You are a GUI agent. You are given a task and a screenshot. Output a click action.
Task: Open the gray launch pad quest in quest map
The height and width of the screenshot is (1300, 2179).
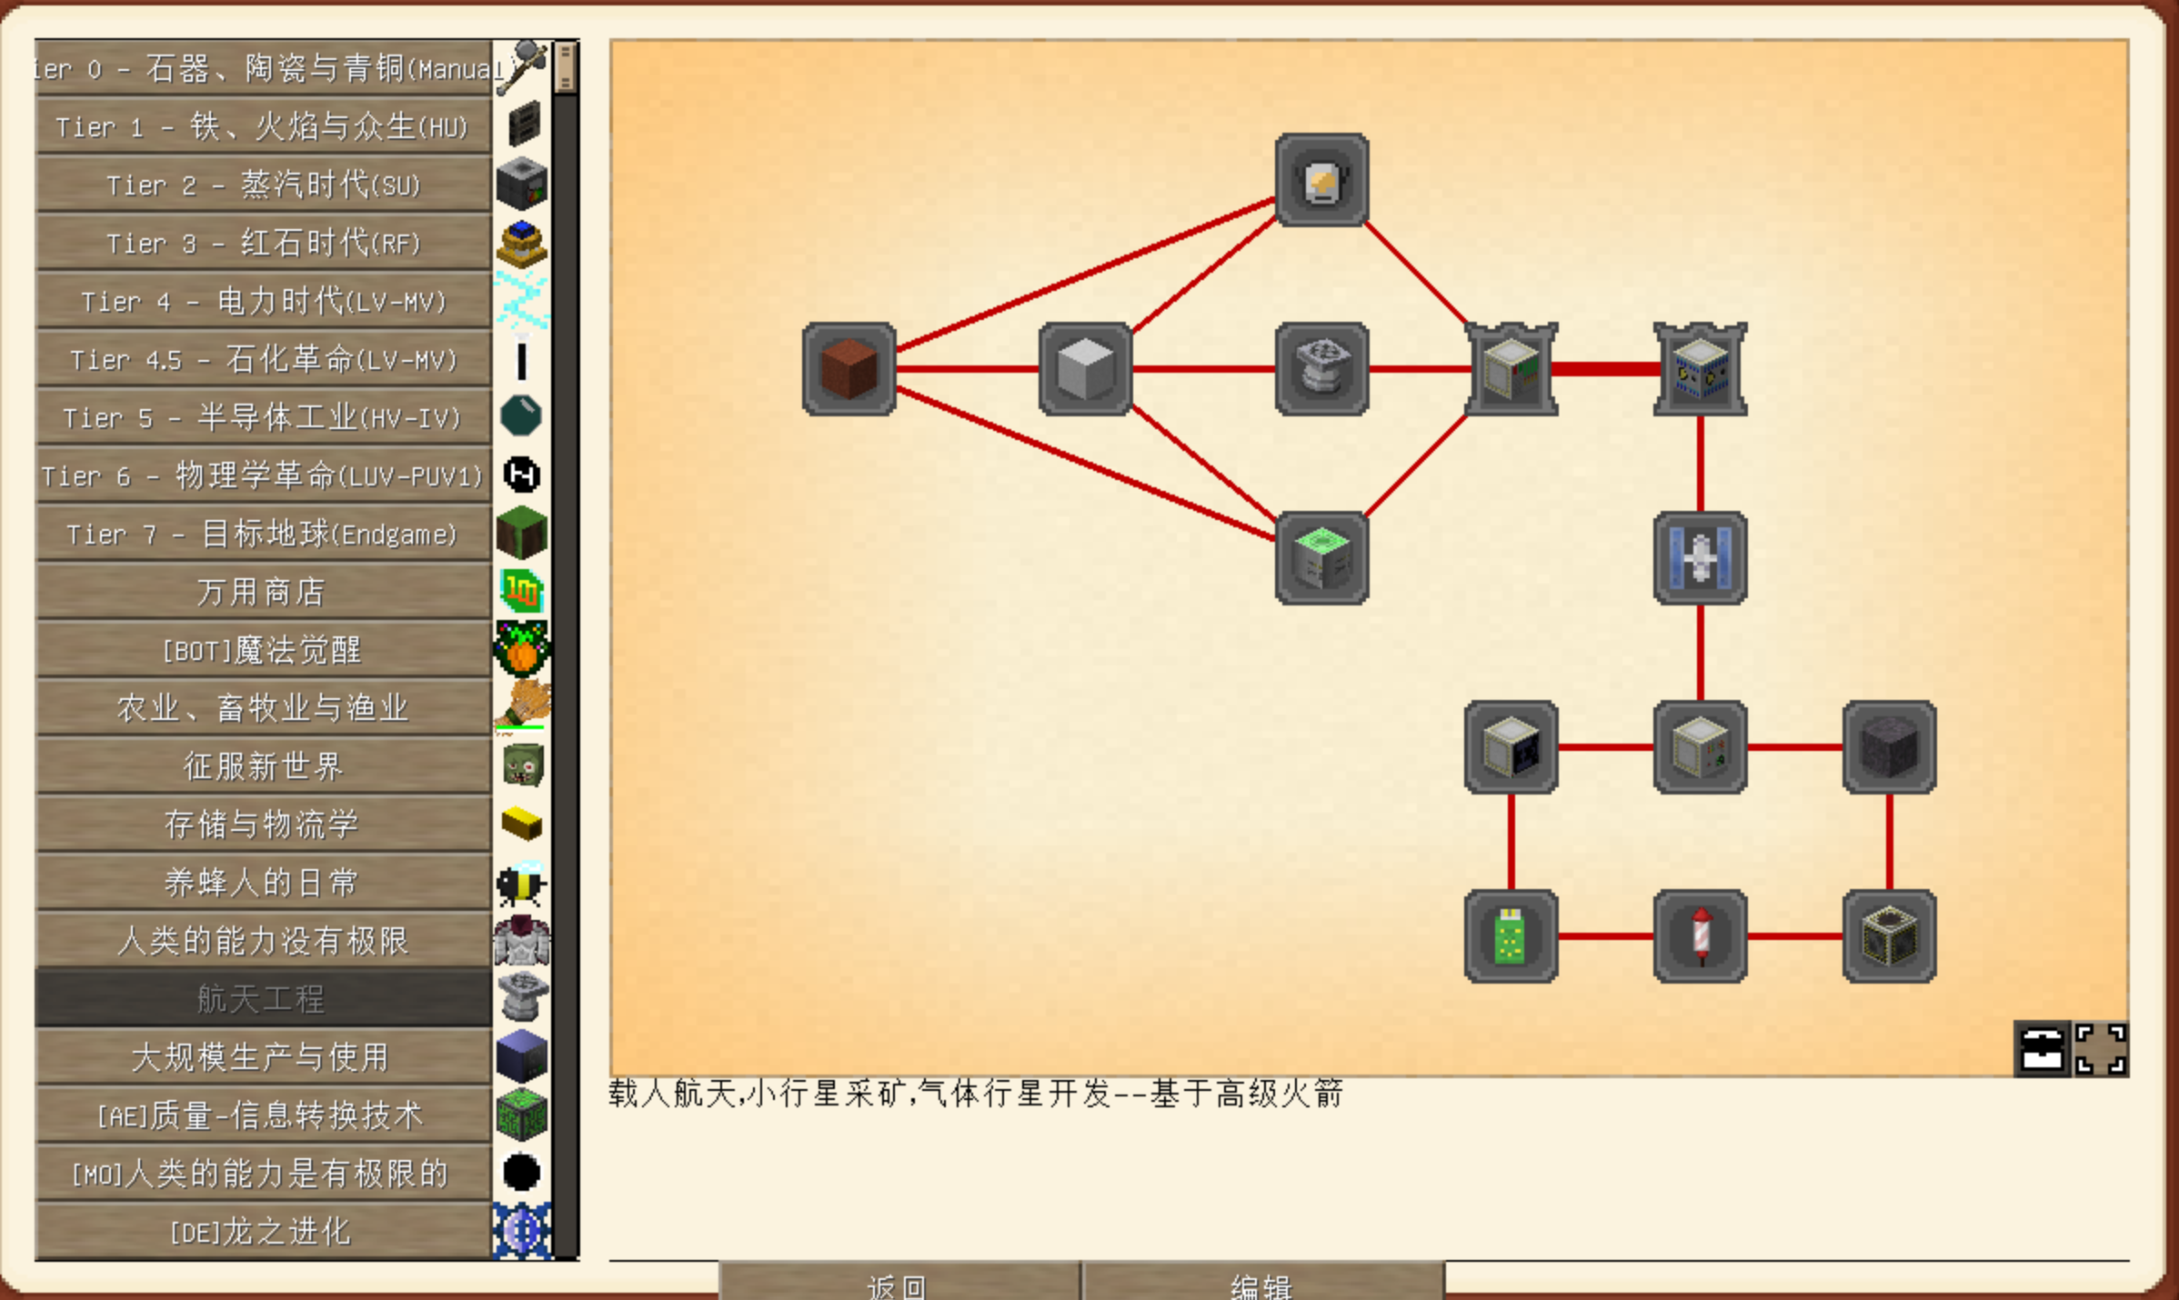click(1321, 369)
